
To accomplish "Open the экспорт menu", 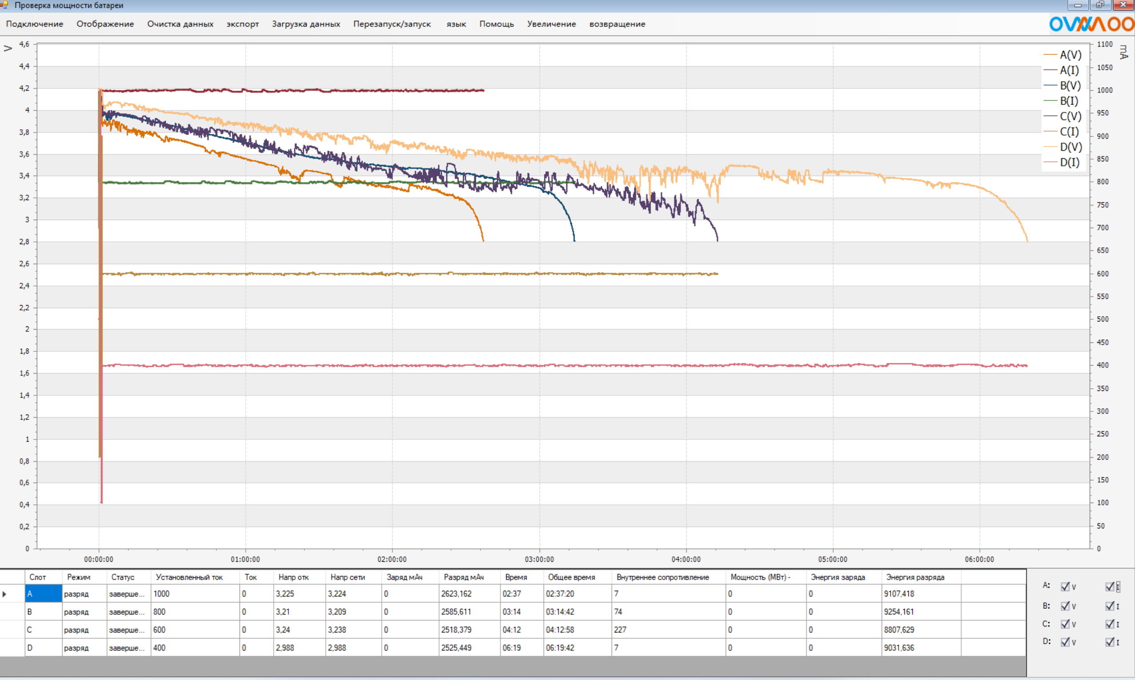I will tap(242, 24).
